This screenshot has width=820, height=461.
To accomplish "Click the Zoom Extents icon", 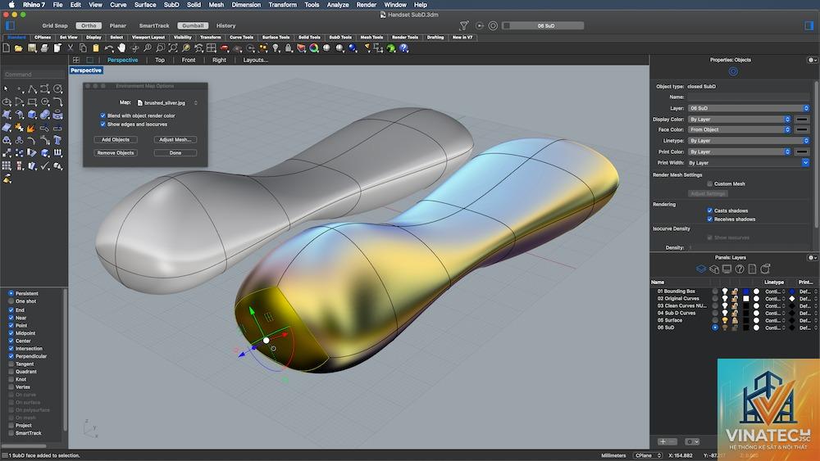I will (x=172, y=48).
